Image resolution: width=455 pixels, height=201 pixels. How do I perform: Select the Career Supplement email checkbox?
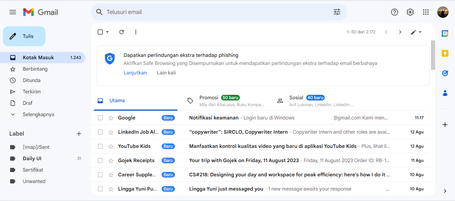coord(100,175)
